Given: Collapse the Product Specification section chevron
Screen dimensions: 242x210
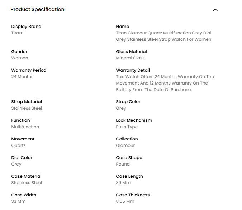Looking at the screenshot, I should click(215, 10).
